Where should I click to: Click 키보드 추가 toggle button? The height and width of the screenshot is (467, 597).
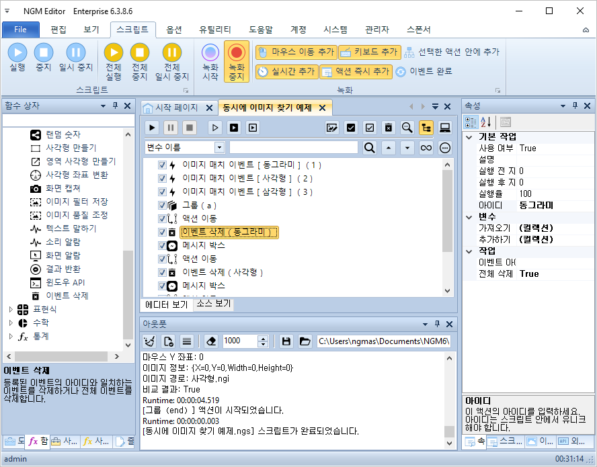[x=370, y=52]
